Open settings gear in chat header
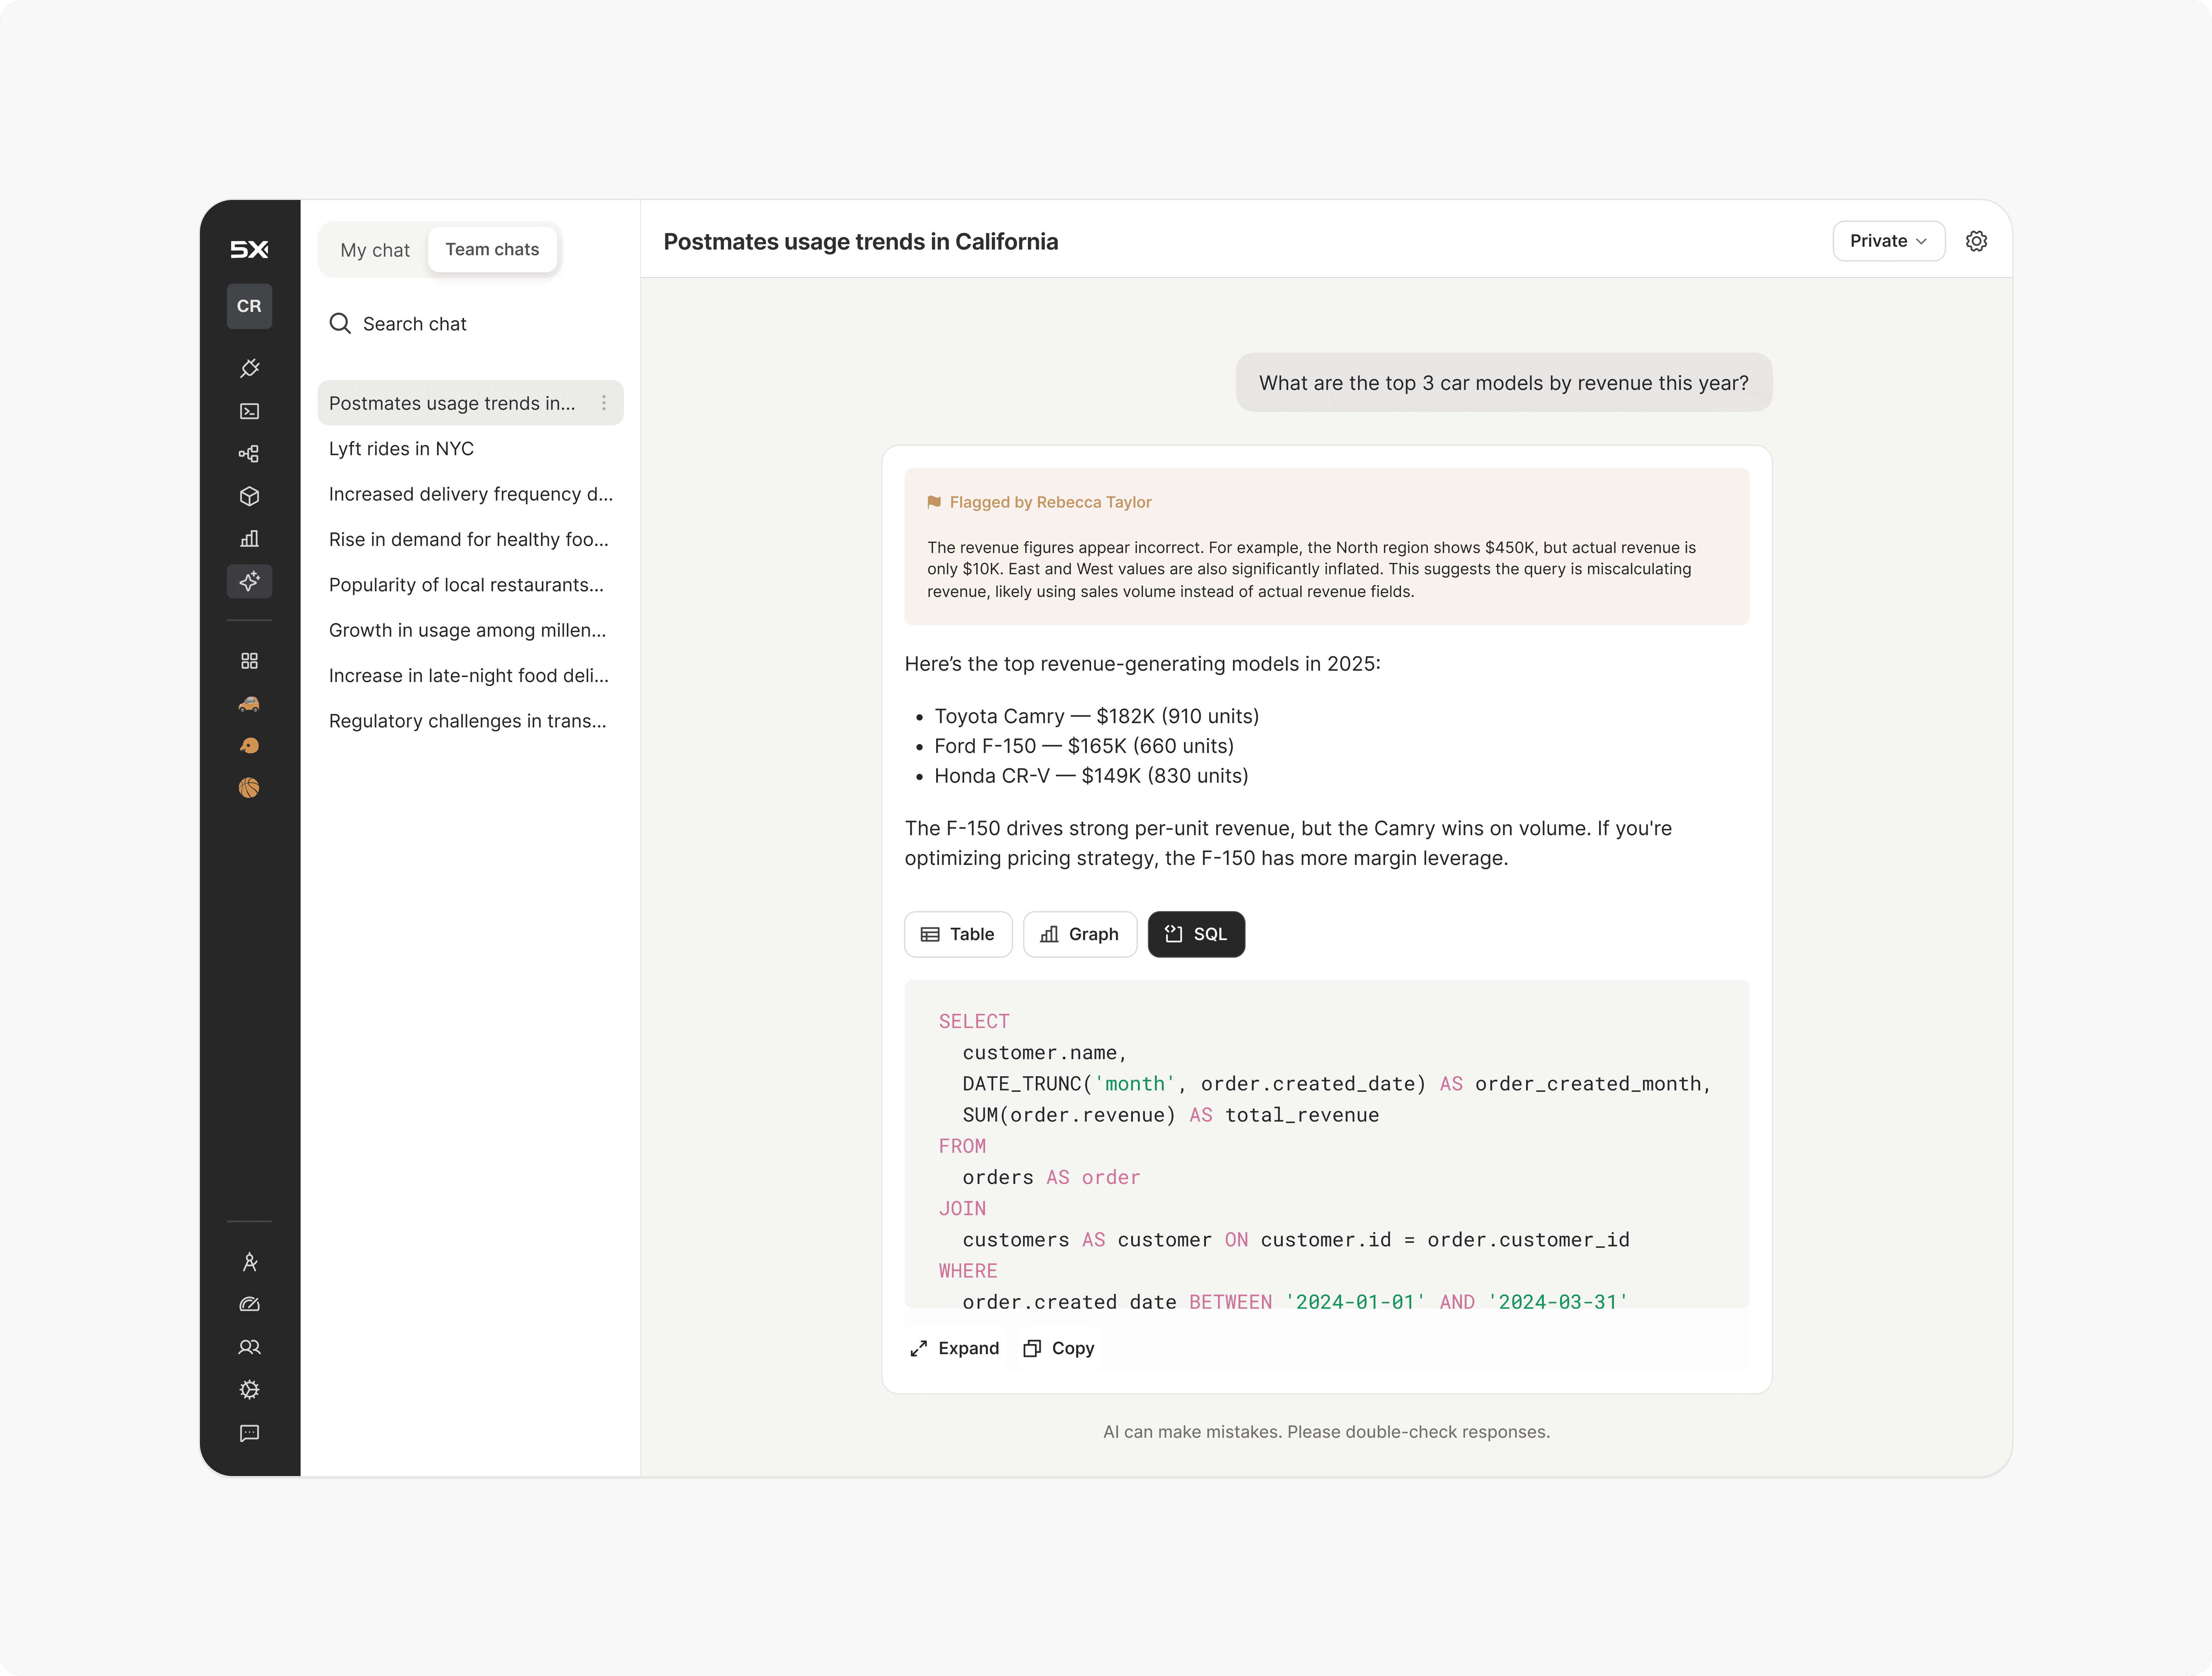 1976,241
